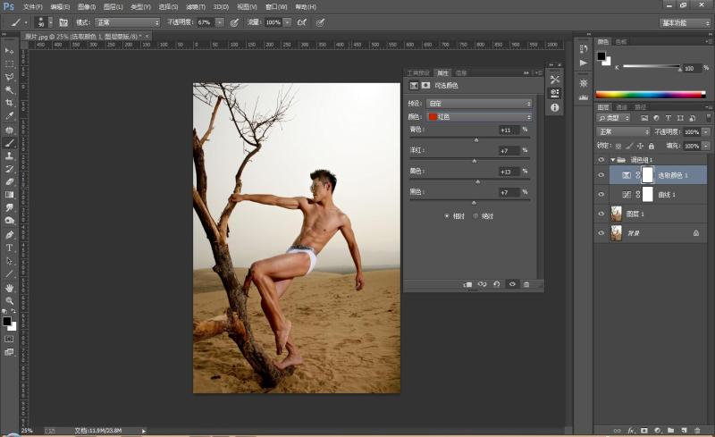Click create new group folder button
Image resolution: width=715 pixels, height=437 pixels.
pyautogui.click(x=671, y=430)
